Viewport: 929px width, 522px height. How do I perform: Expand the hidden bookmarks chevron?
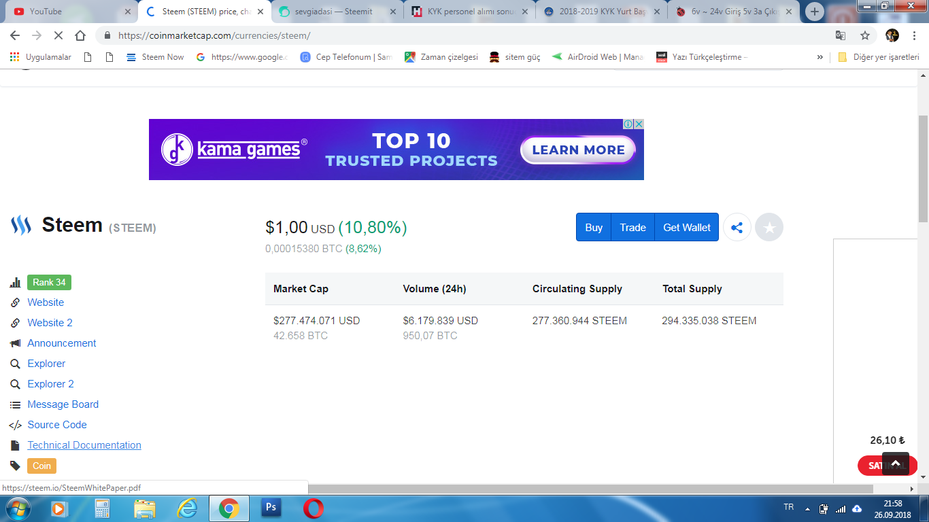point(820,57)
